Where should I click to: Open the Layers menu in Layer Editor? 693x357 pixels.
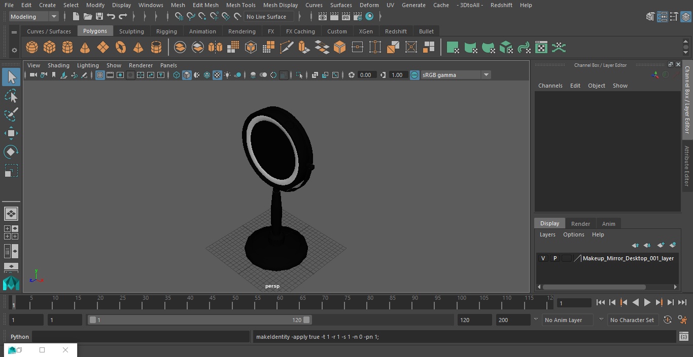point(547,234)
